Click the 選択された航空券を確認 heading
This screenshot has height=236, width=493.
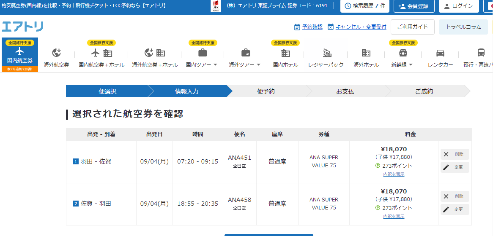pos(128,114)
